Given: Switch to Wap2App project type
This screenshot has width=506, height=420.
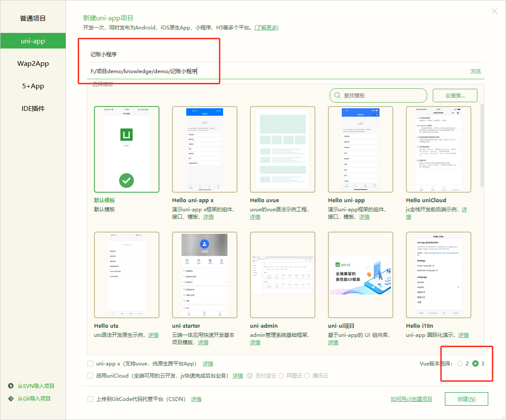Looking at the screenshot, I should pyautogui.click(x=33, y=64).
